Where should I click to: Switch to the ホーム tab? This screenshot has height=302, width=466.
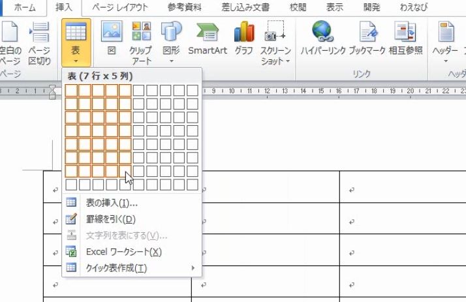(x=25, y=7)
